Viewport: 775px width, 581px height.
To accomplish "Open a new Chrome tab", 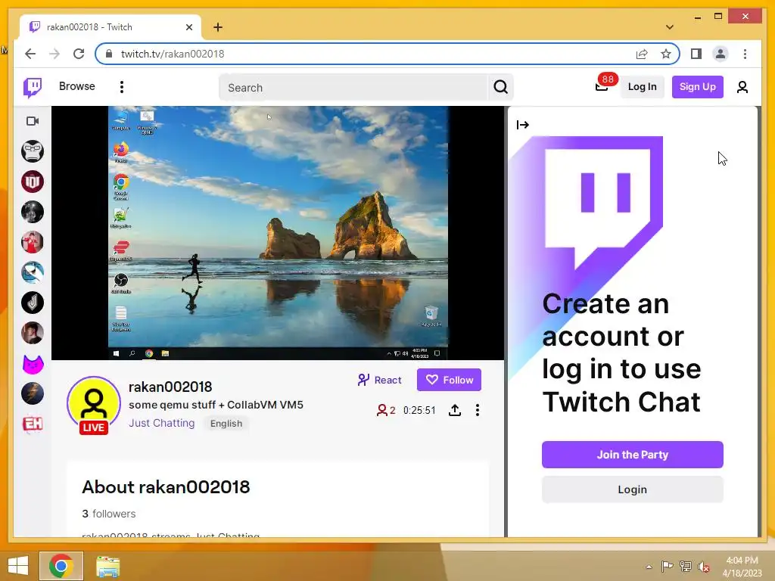I will [x=218, y=27].
